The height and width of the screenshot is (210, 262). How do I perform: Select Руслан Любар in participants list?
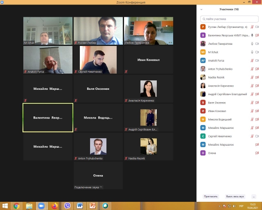(229, 27)
